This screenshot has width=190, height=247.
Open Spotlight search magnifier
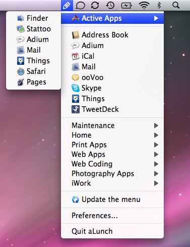(176, 6)
